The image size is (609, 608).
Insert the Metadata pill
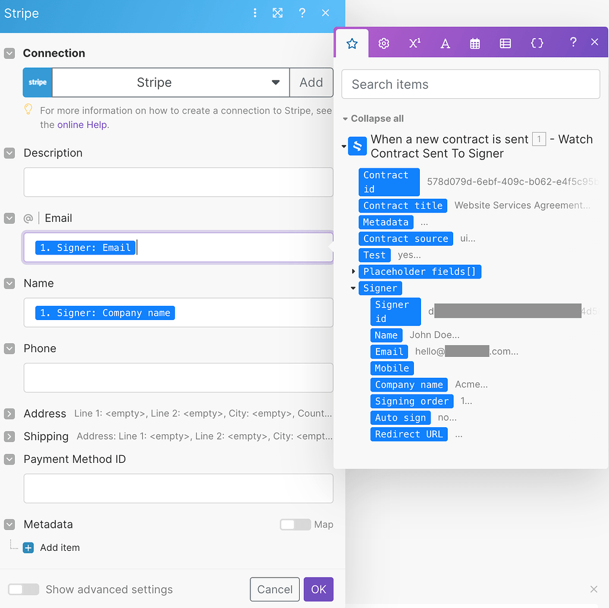tap(385, 222)
